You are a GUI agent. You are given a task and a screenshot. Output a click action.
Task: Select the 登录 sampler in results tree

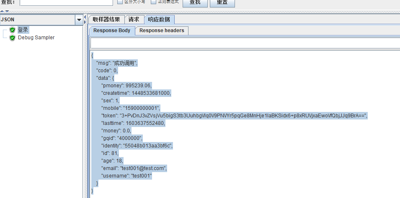[x=23, y=30]
